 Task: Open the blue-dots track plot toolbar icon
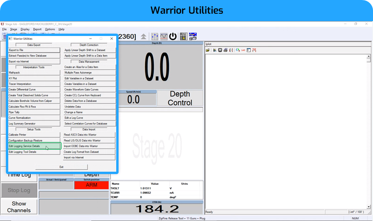pyautogui.click(x=155, y=36)
